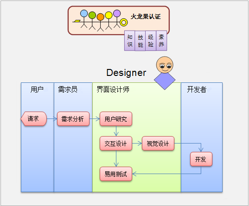The height and width of the screenshot is (206, 249).
Task: Select the 经验 purple box
Action: [151, 41]
